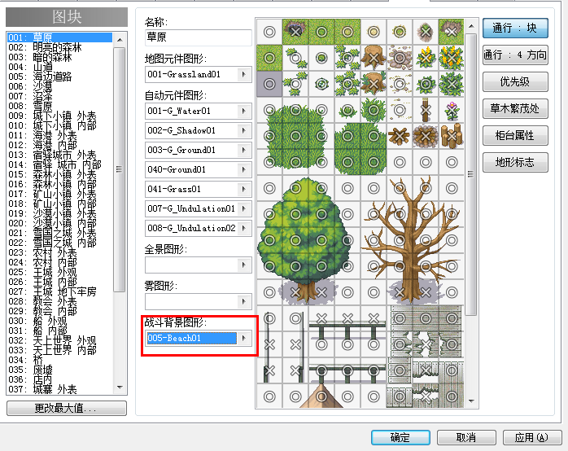The width and height of the screenshot is (568, 451).
Task: Click the crossed wooden sticks tile
Action: 400,136
